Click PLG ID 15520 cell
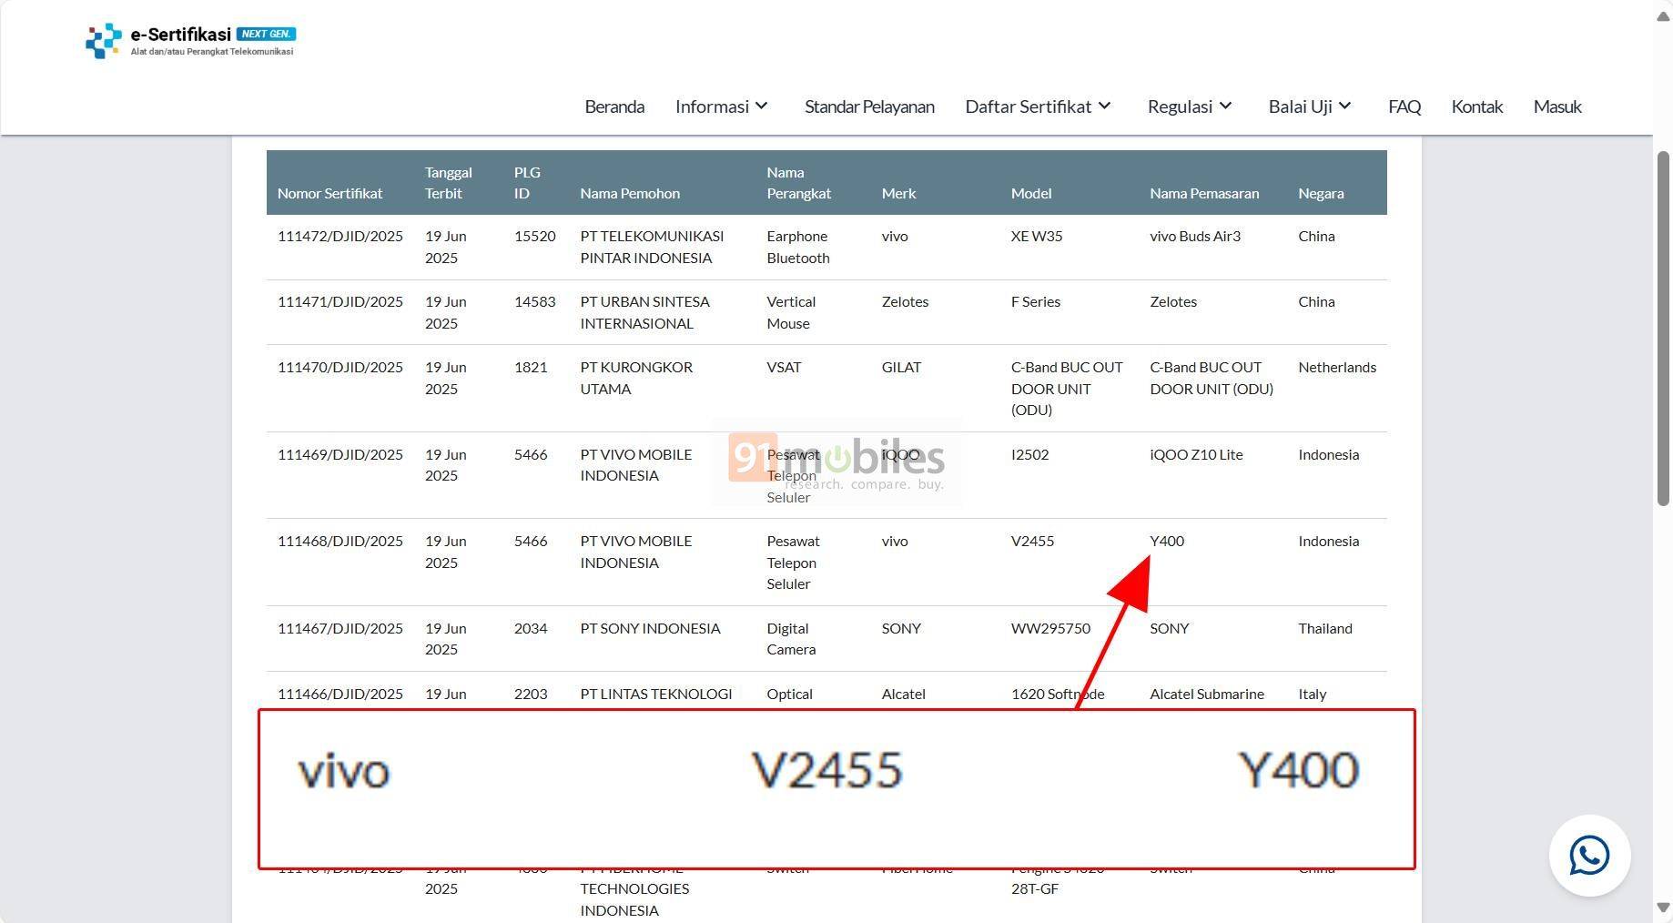 tap(534, 236)
